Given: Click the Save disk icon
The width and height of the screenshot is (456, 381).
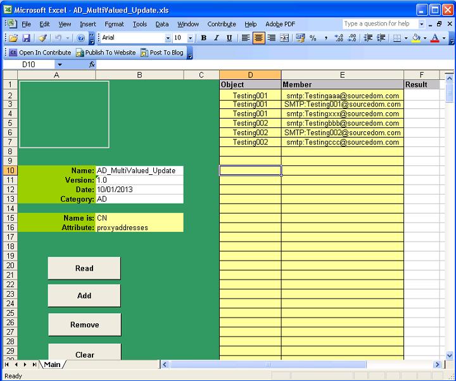Looking at the screenshot, I should click(25, 38).
